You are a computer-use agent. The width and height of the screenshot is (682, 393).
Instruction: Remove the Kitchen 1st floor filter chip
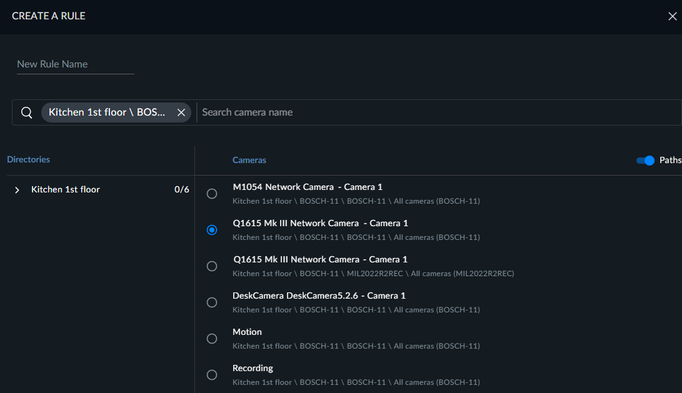(x=181, y=112)
